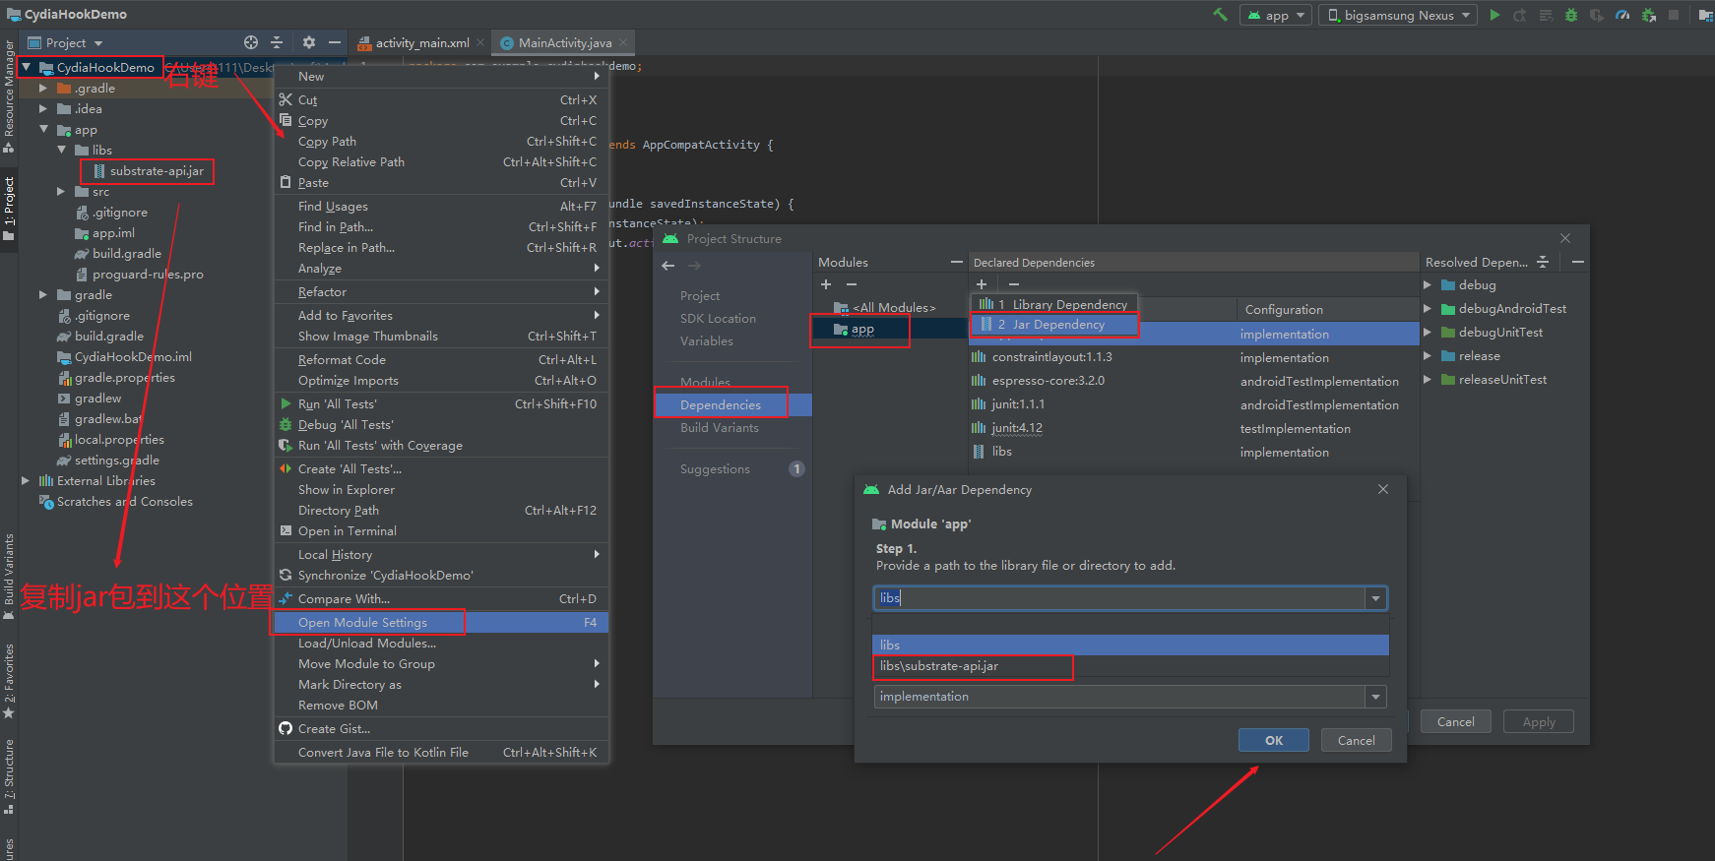Image resolution: width=1715 pixels, height=861 pixels.
Task: Select Copy Path in the context menu
Action: tap(441, 142)
